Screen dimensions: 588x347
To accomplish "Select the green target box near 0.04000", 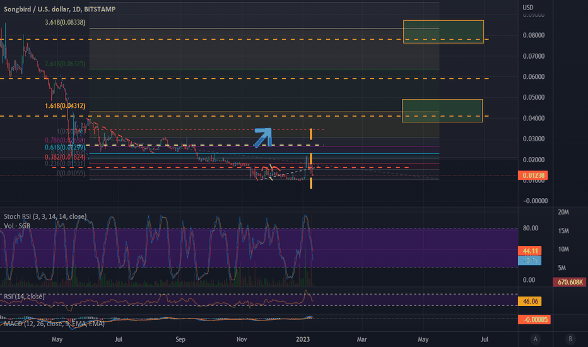I will click(x=442, y=110).
